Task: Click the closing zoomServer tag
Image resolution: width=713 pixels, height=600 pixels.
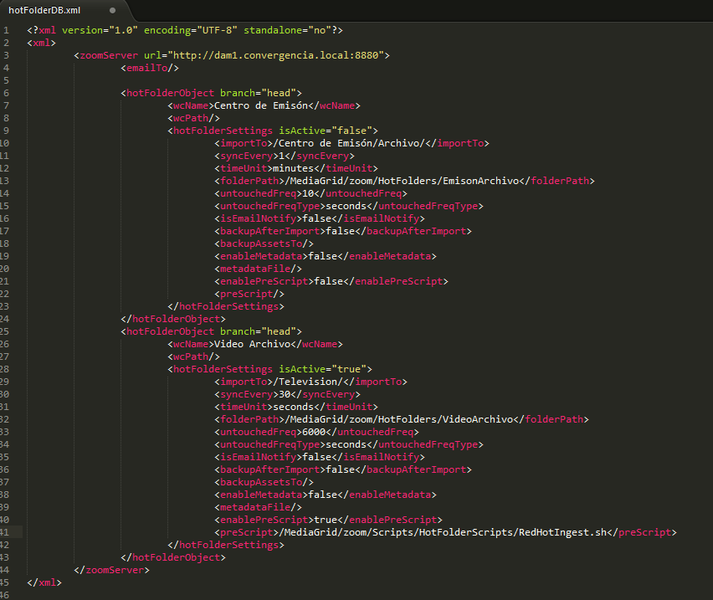Action: (x=111, y=570)
